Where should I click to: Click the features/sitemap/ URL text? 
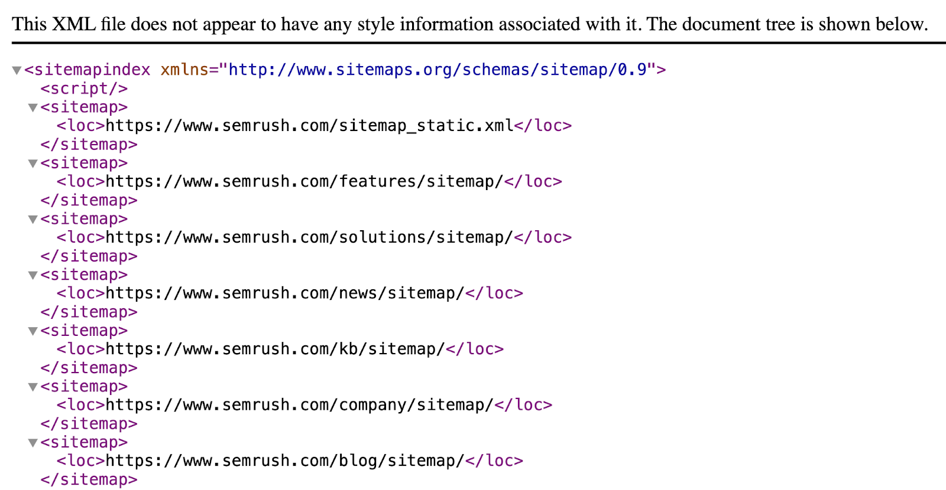(304, 182)
